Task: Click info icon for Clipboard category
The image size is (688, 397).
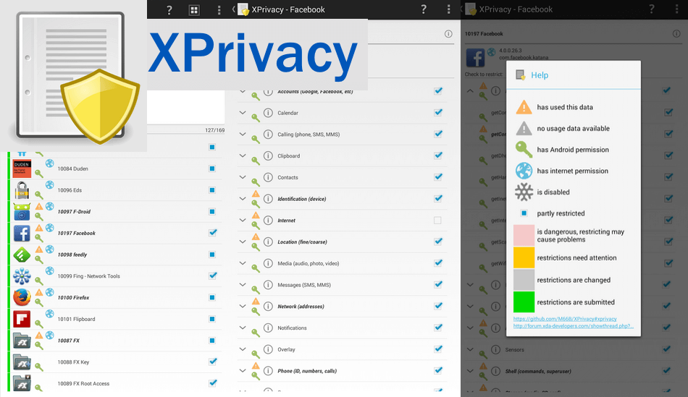Action: 268,155
